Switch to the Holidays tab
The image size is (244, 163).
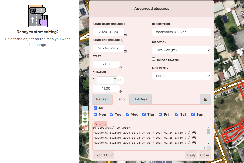pos(140,99)
